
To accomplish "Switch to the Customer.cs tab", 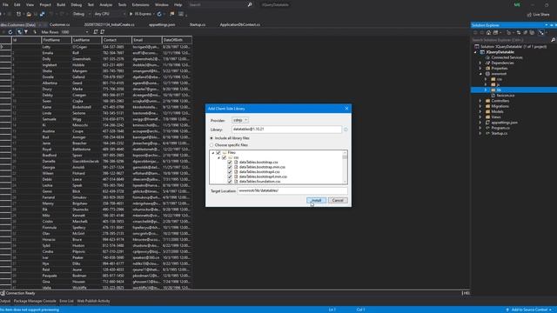I will (60, 25).
